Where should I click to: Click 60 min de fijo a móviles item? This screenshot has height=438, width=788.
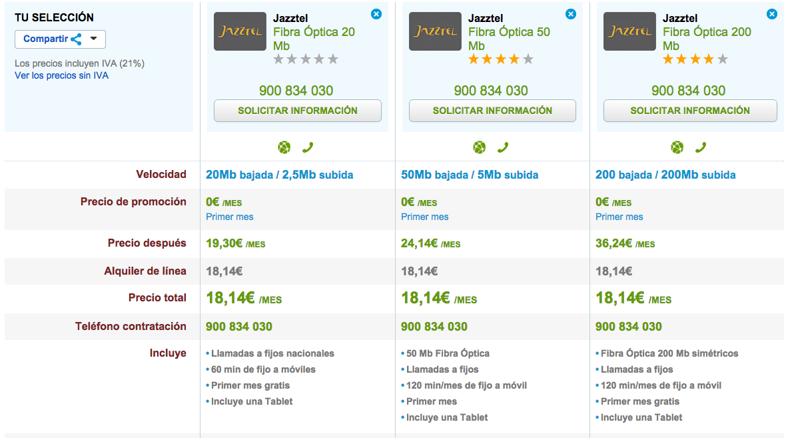263,369
